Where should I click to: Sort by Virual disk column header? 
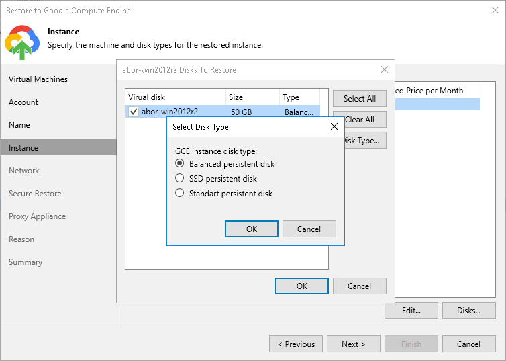[x=176, y=97]
